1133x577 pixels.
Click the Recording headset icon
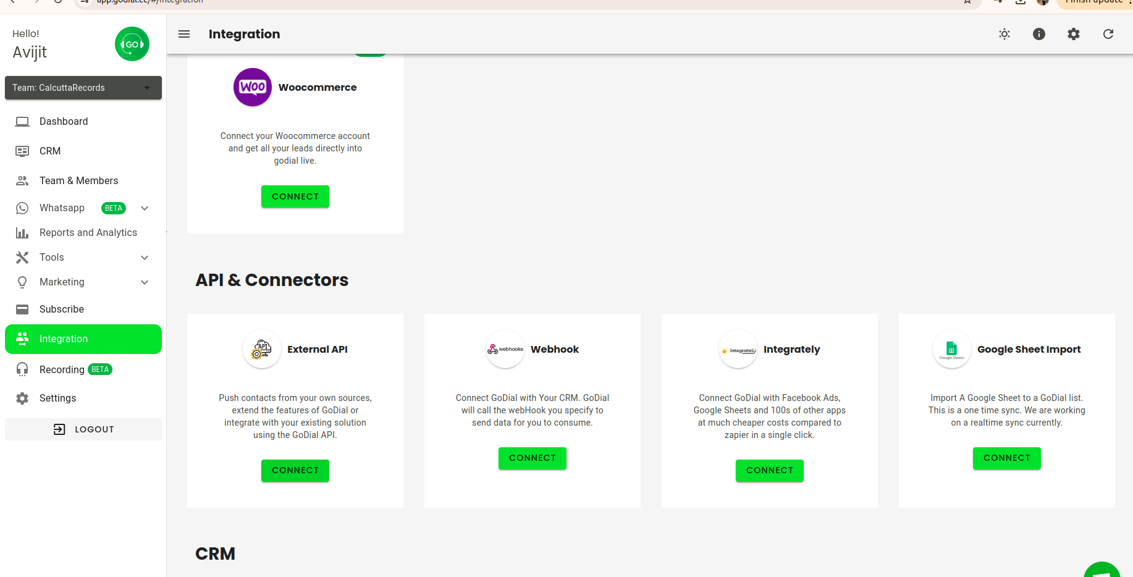tap(22, 369)
